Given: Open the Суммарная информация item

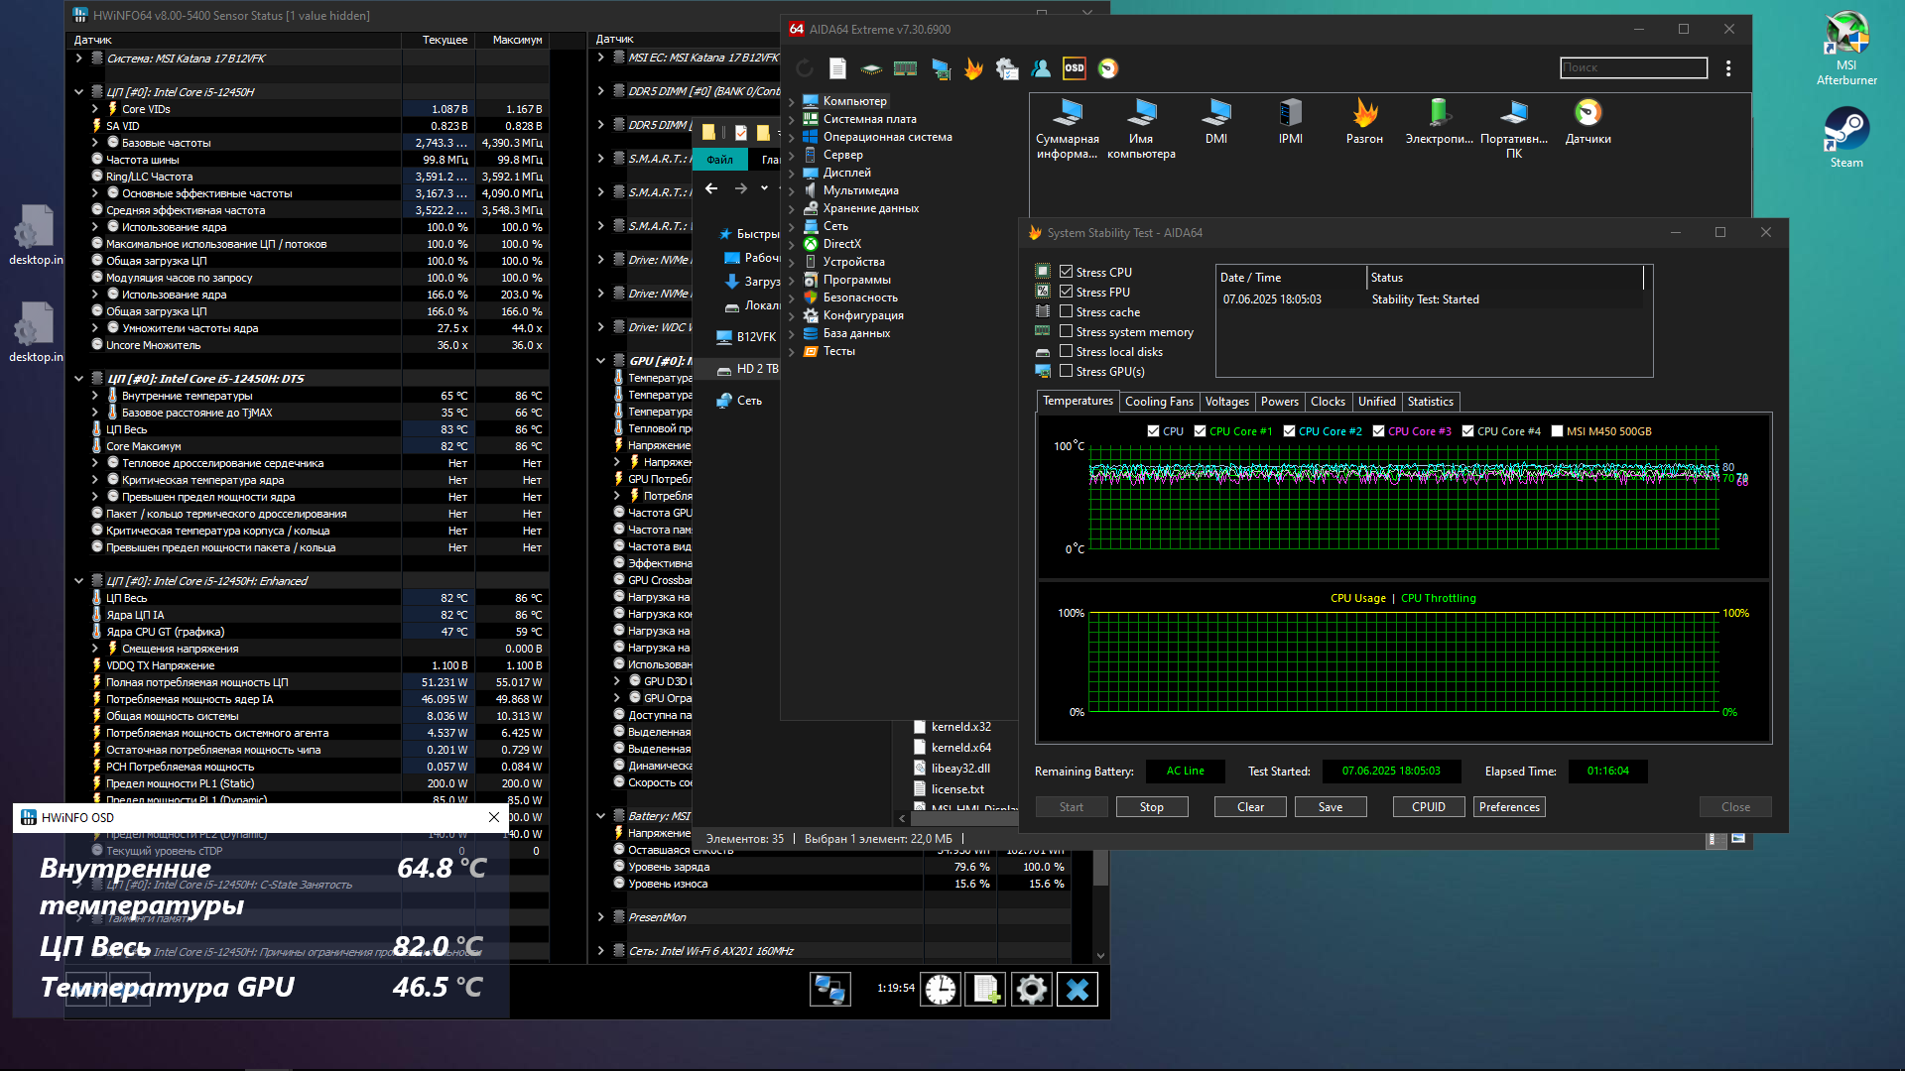Looking at the screenshot, I should pos(1067,128).
